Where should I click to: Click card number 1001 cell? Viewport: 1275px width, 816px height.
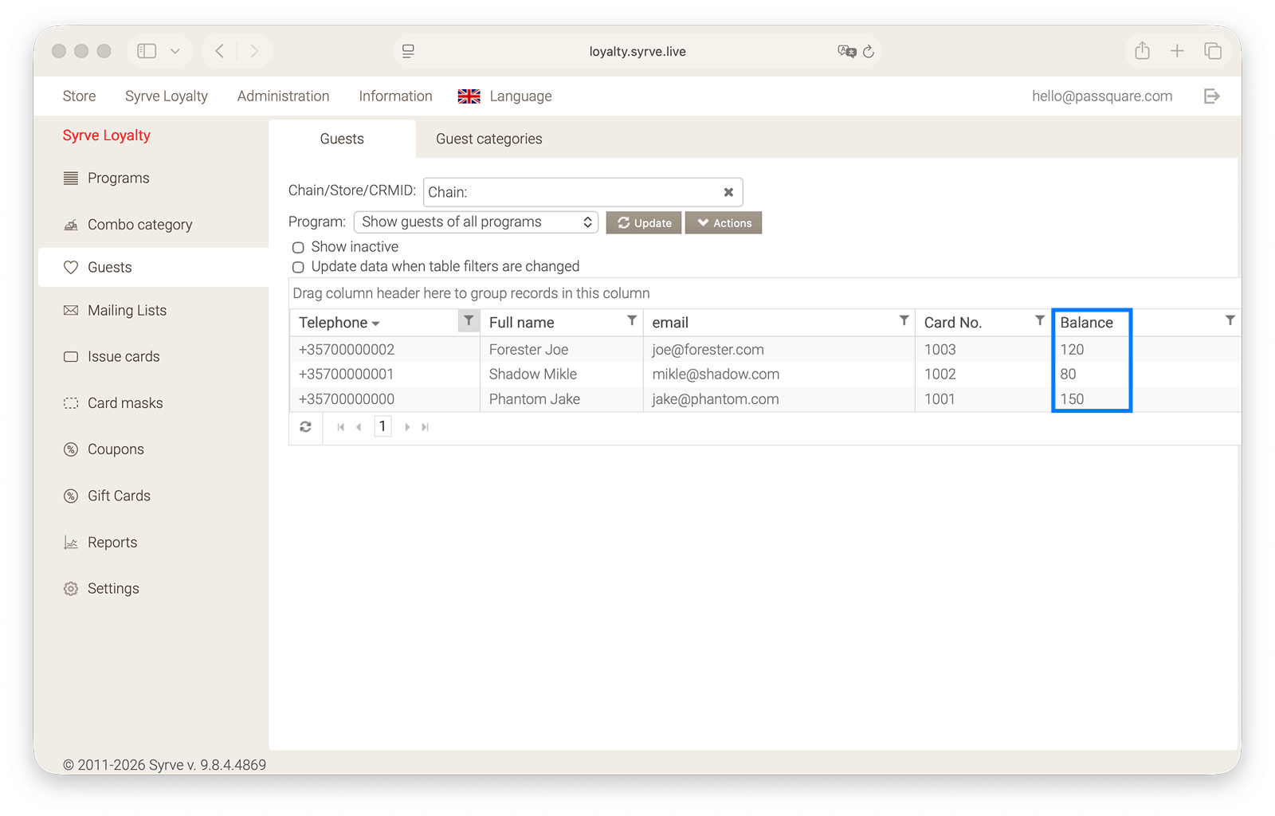point(940,399)
